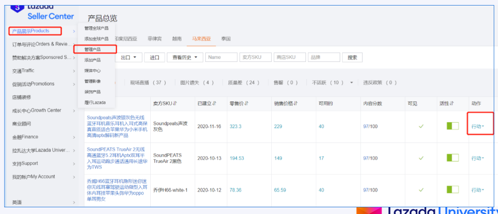Open the 出口 export dropdown
498x214 pixels.
tap(129, 57)
